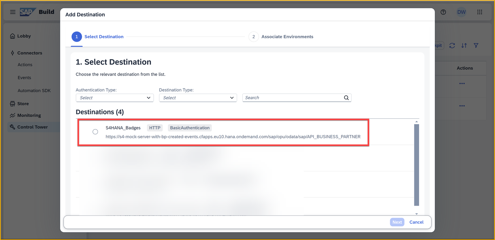495x240 pixels.
Task: Click the search magnifier icon
Action: click(346, 98)
